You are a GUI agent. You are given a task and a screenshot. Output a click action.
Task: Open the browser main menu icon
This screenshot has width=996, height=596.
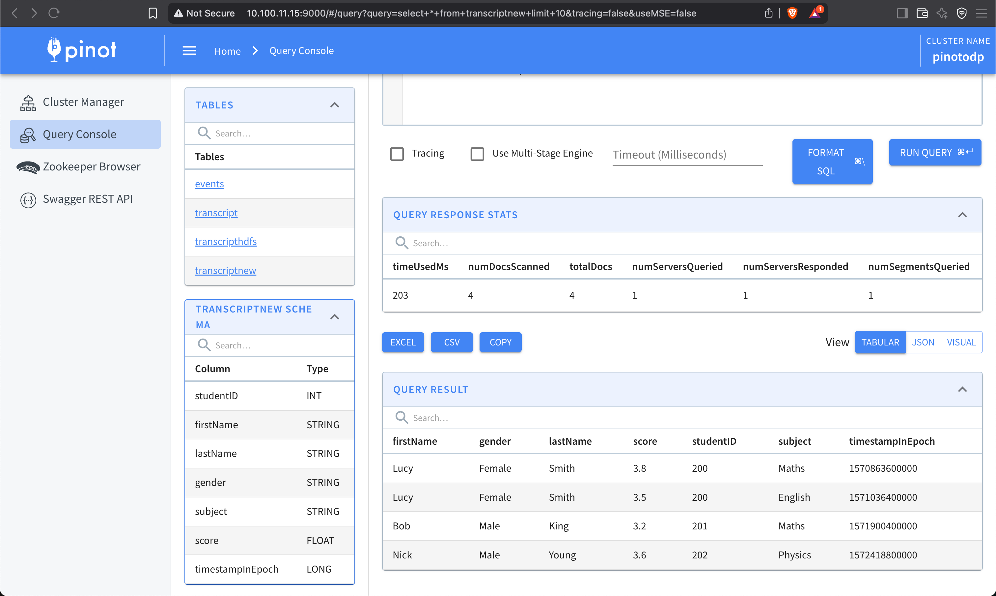pyautogui.click(x=982, y=13)
